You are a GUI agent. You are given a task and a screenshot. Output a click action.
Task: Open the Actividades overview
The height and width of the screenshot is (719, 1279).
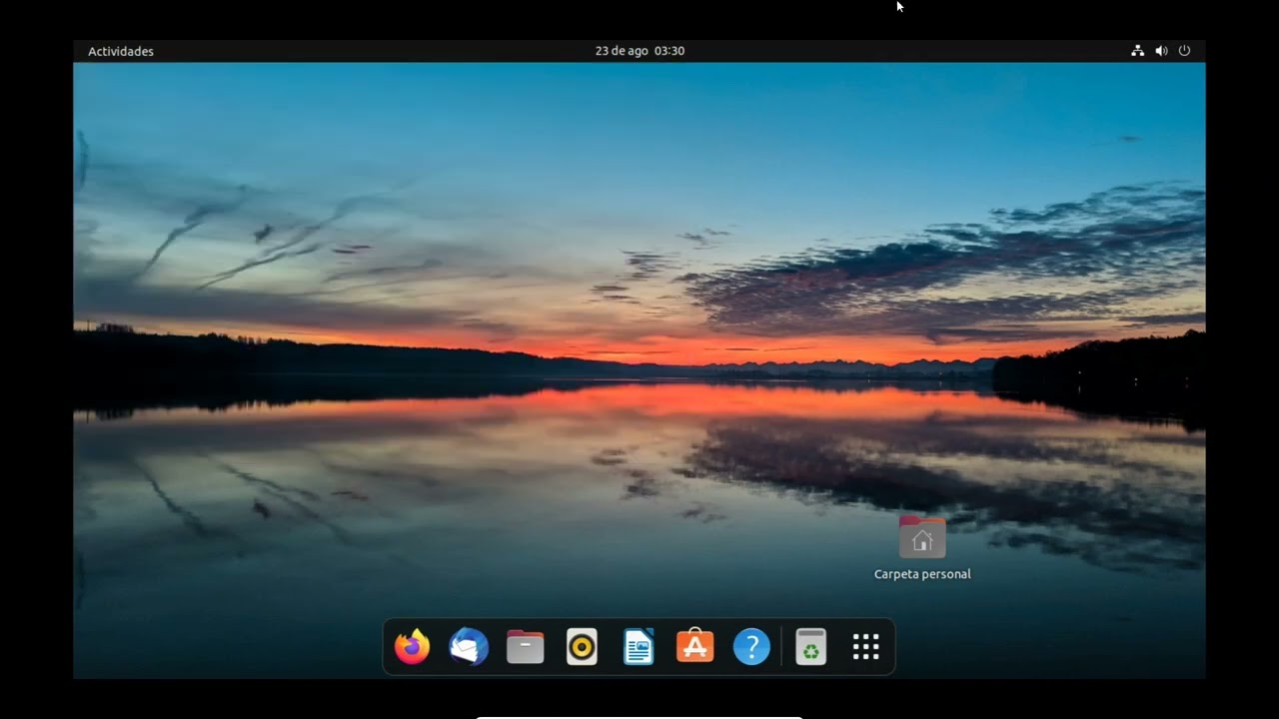coord(121,51)
